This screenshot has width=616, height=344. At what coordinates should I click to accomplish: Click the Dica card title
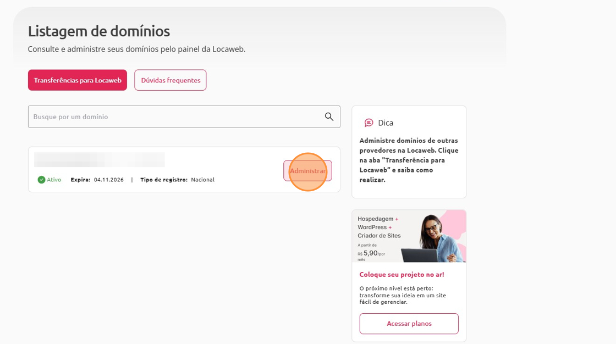pyautogui.click(x=386, y=123)
